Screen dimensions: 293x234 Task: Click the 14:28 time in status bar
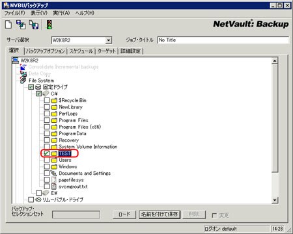277,229
